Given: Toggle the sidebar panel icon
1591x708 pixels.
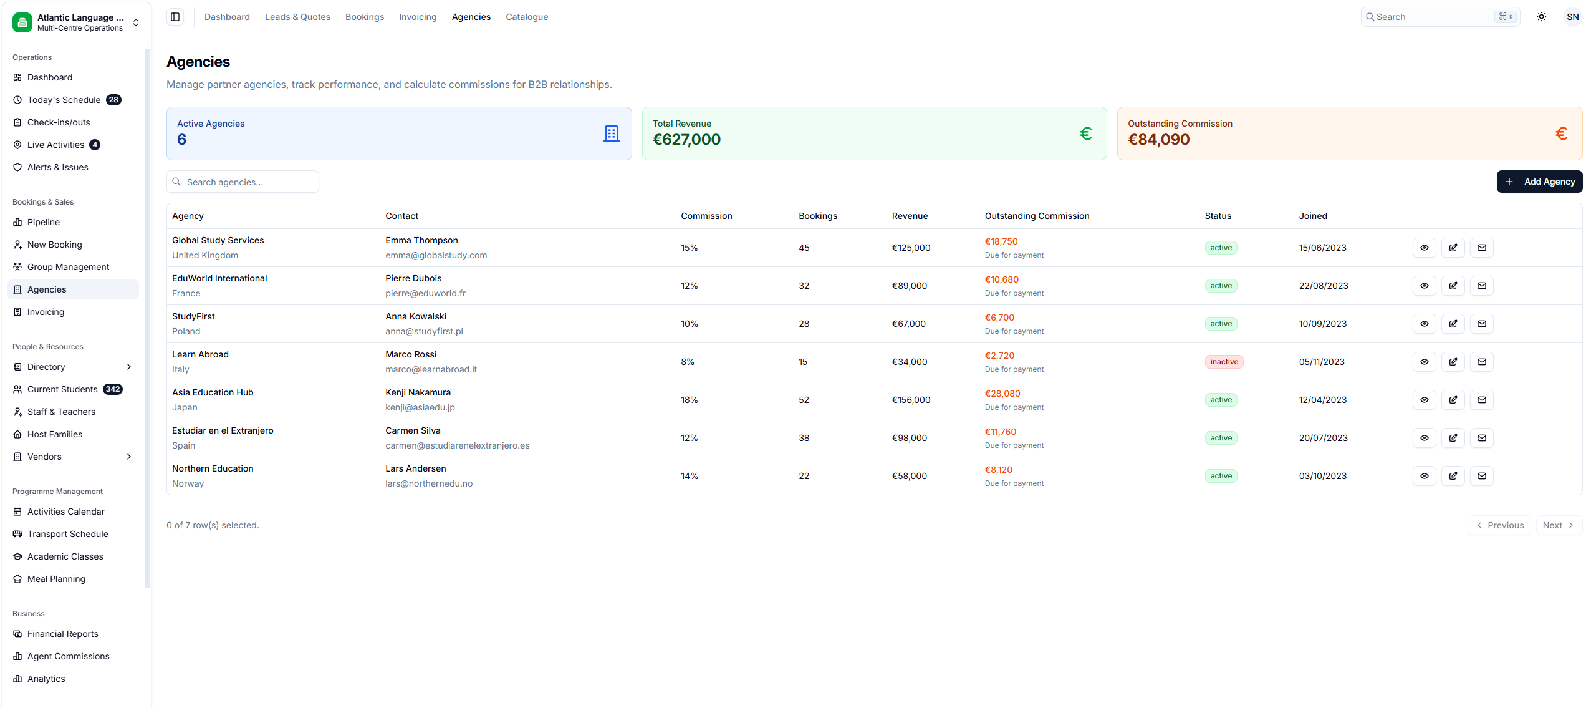Looking at the screenshot, I should click(175, 17).
